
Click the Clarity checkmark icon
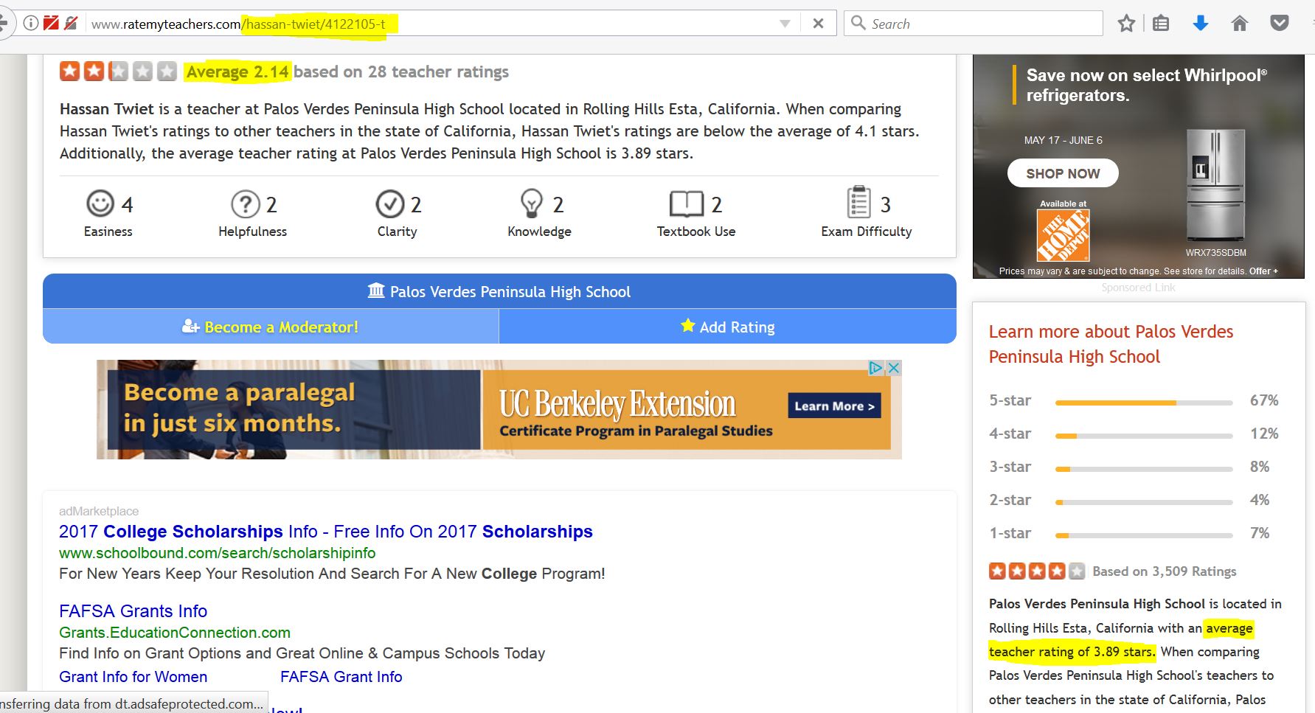click(x=390, y=204)
